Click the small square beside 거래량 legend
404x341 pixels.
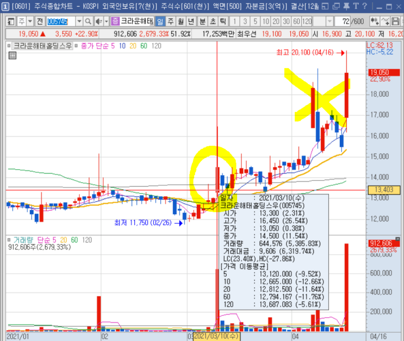(x=9, y=240)
